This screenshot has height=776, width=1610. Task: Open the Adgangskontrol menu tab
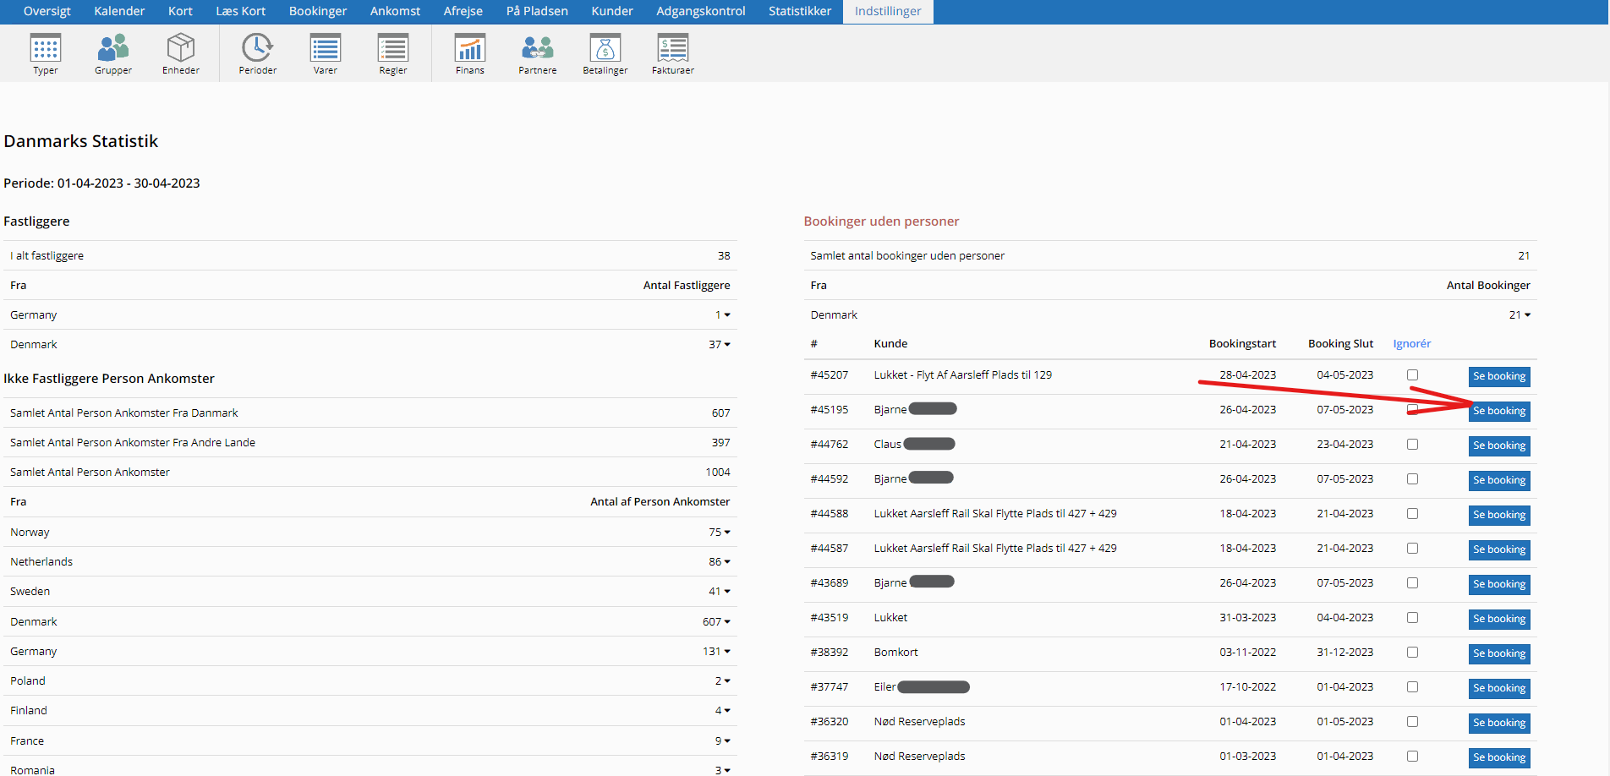click(x=700, y=11)
